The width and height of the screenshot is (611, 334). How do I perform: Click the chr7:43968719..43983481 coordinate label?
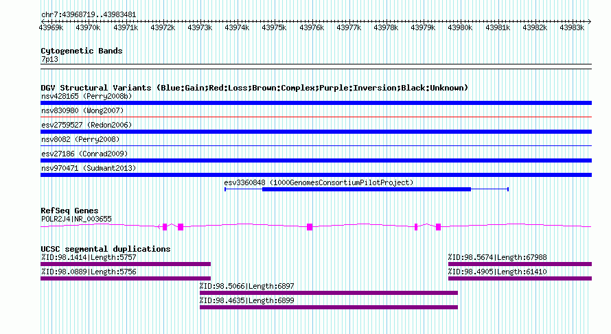pyautogui.click(x=89, y=14)
